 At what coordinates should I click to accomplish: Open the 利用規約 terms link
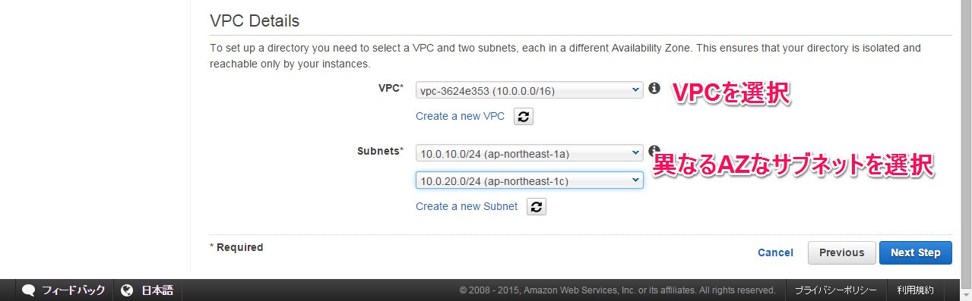[x=915, y=290]
